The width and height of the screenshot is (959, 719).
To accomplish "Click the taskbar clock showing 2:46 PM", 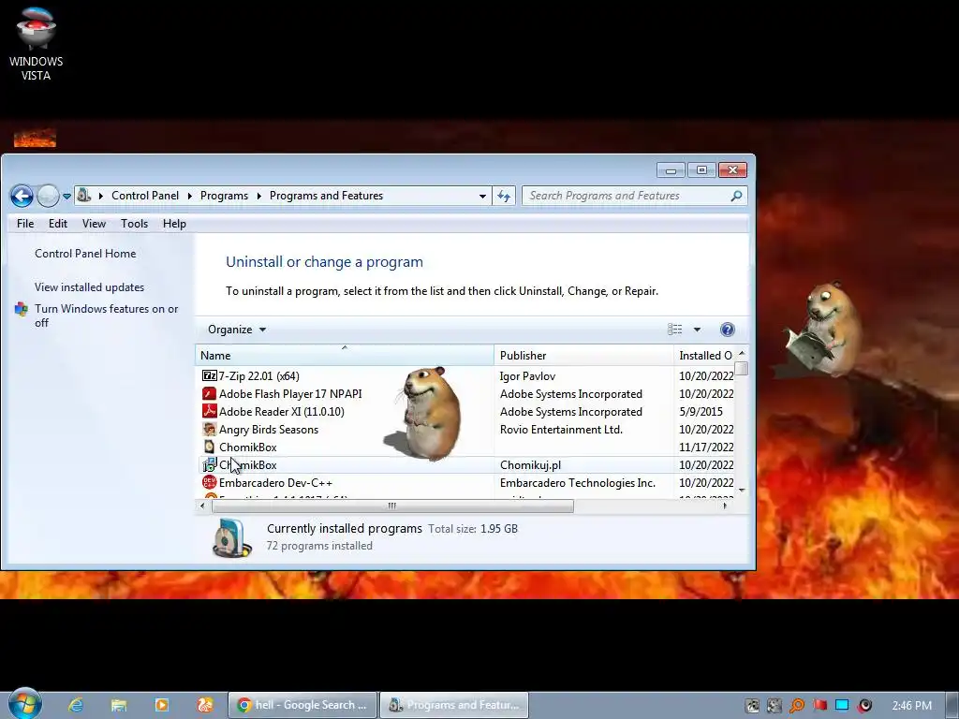I will click(x=911, y=706).
